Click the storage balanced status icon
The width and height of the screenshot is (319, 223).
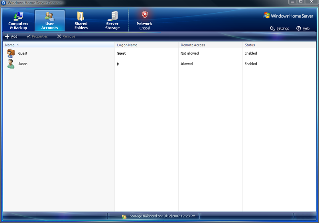(x=124, y=217)
